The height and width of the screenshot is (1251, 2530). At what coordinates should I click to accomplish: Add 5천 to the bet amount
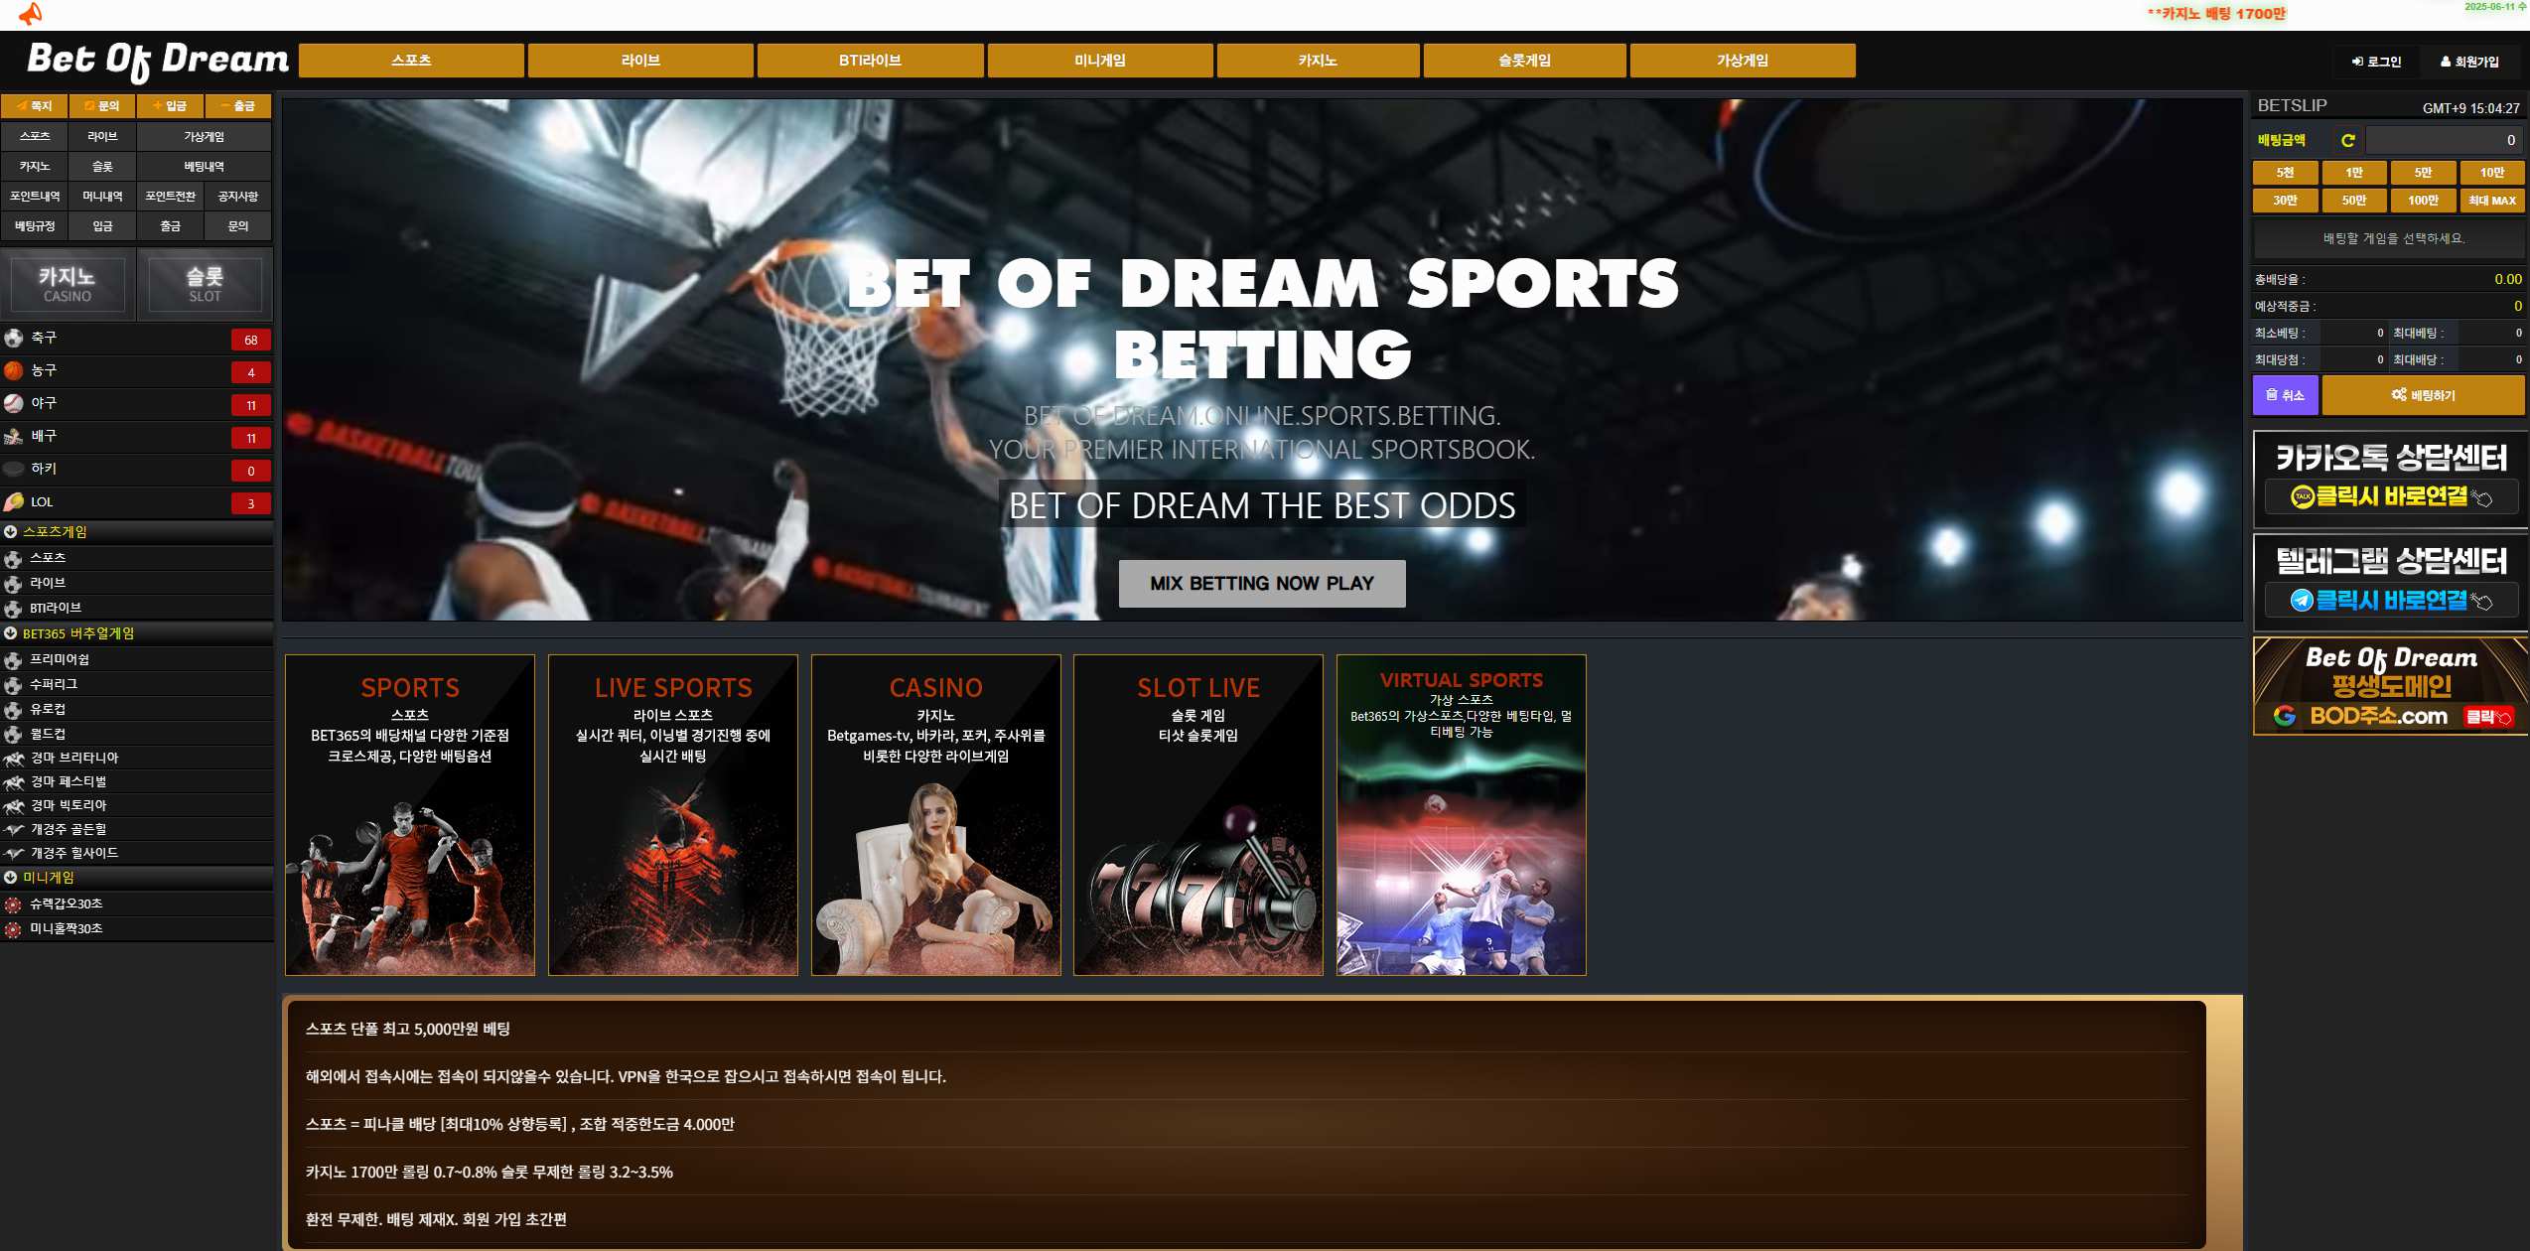[2286, 173]
